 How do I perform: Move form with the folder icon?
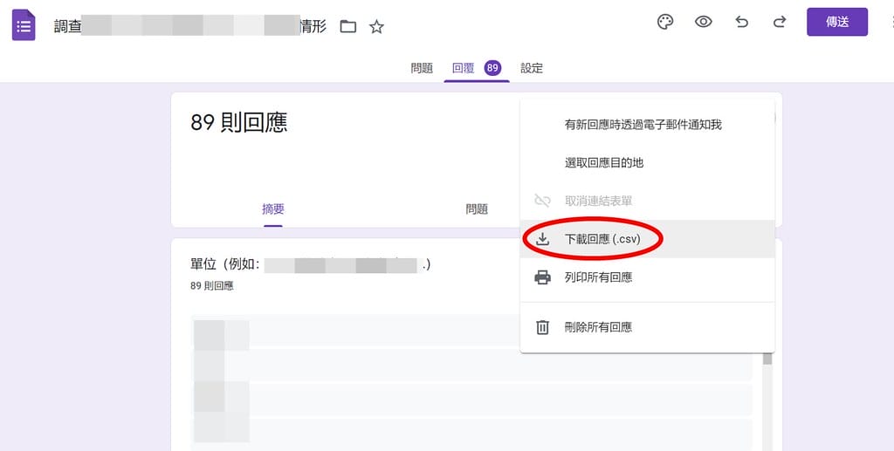pos(347,26)
